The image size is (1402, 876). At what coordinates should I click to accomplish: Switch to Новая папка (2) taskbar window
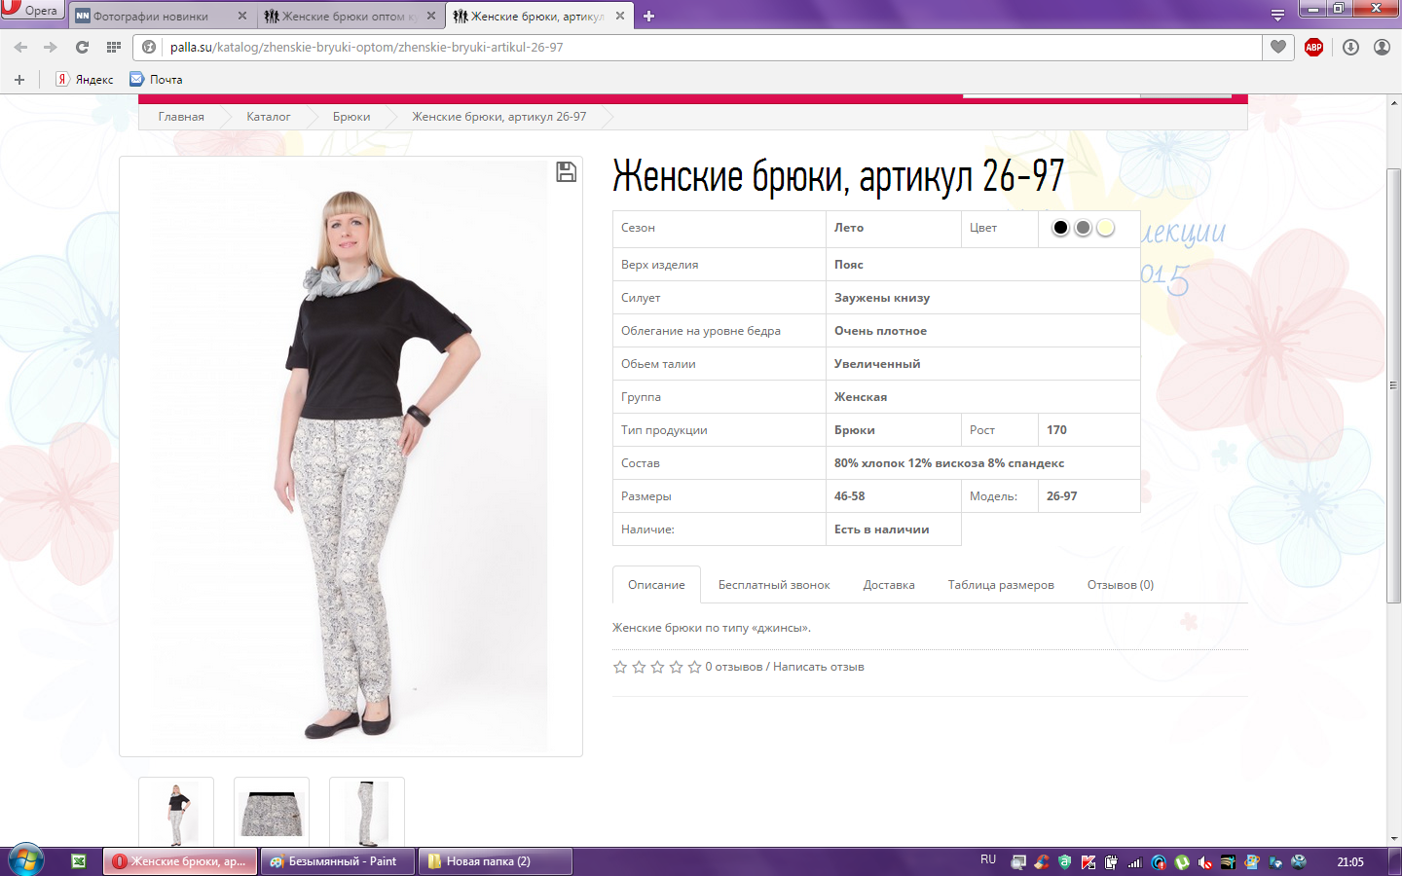click(x=495, y=861)
